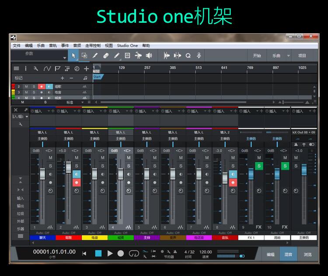Start playback with Play button

tap(110, 253)
